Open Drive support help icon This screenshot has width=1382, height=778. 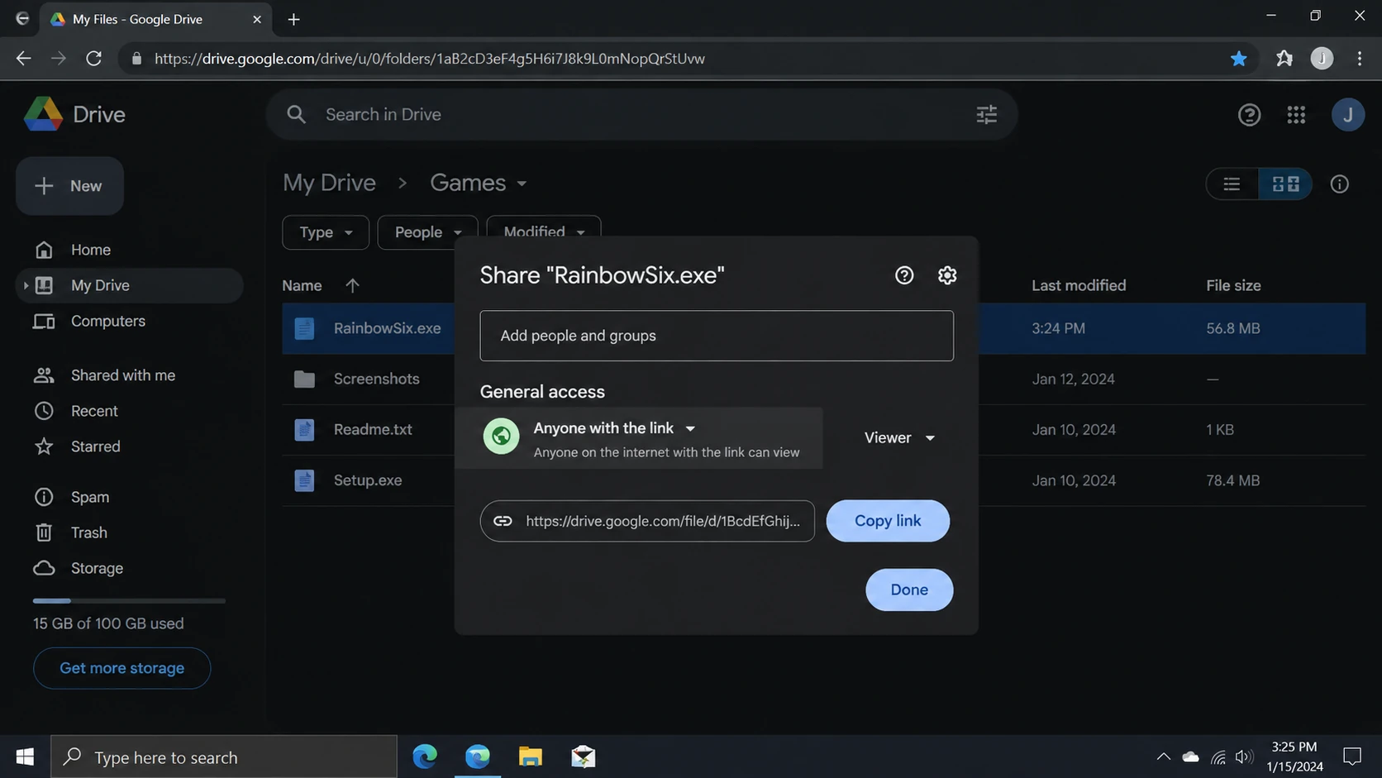click(x=1249, y=115)
